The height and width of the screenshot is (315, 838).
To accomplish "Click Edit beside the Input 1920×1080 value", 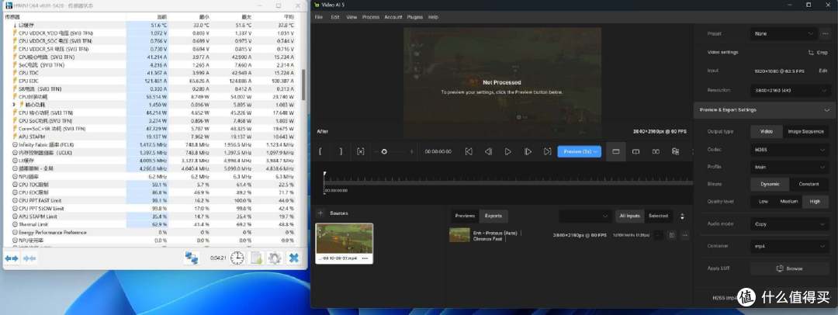I will (x=823, y=71).
